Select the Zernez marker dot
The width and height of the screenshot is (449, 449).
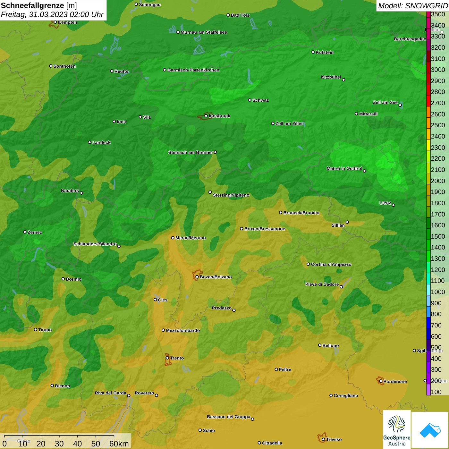(25, 232)
